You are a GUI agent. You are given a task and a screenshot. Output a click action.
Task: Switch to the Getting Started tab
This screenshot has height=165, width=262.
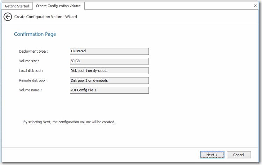pyautogui.click(x=17, y=6)
